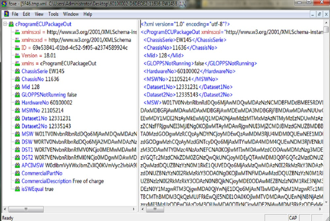Click the icon next to the MSW node
Viewport: 330px width, 221px height.
click(17, 134)
